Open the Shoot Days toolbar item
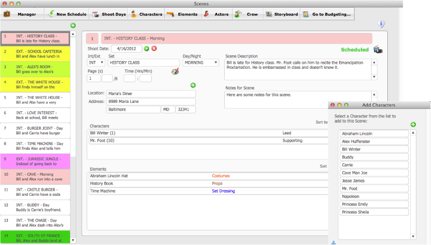431x245 pixels. tap(109, 13)
